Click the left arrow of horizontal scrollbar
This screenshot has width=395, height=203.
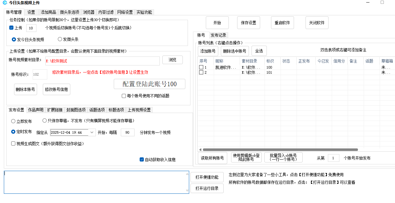200,149
